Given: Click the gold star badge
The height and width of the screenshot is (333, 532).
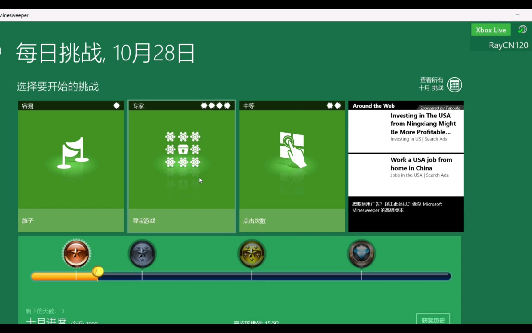Looking at the screenshot, I should [x=252, y=254].
